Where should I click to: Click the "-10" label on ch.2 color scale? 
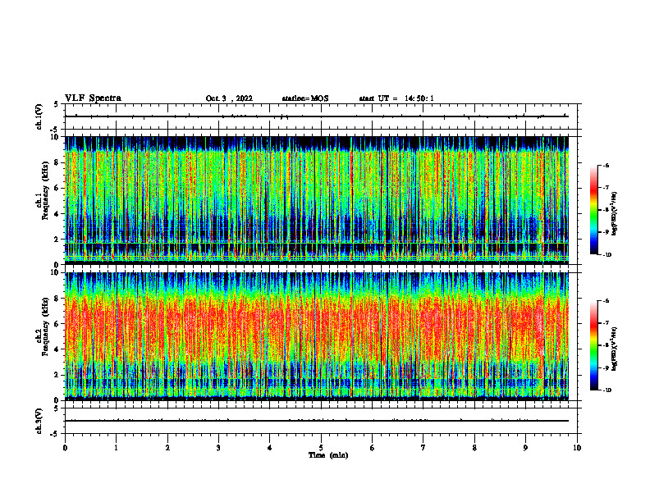click(x=607, y=390)
